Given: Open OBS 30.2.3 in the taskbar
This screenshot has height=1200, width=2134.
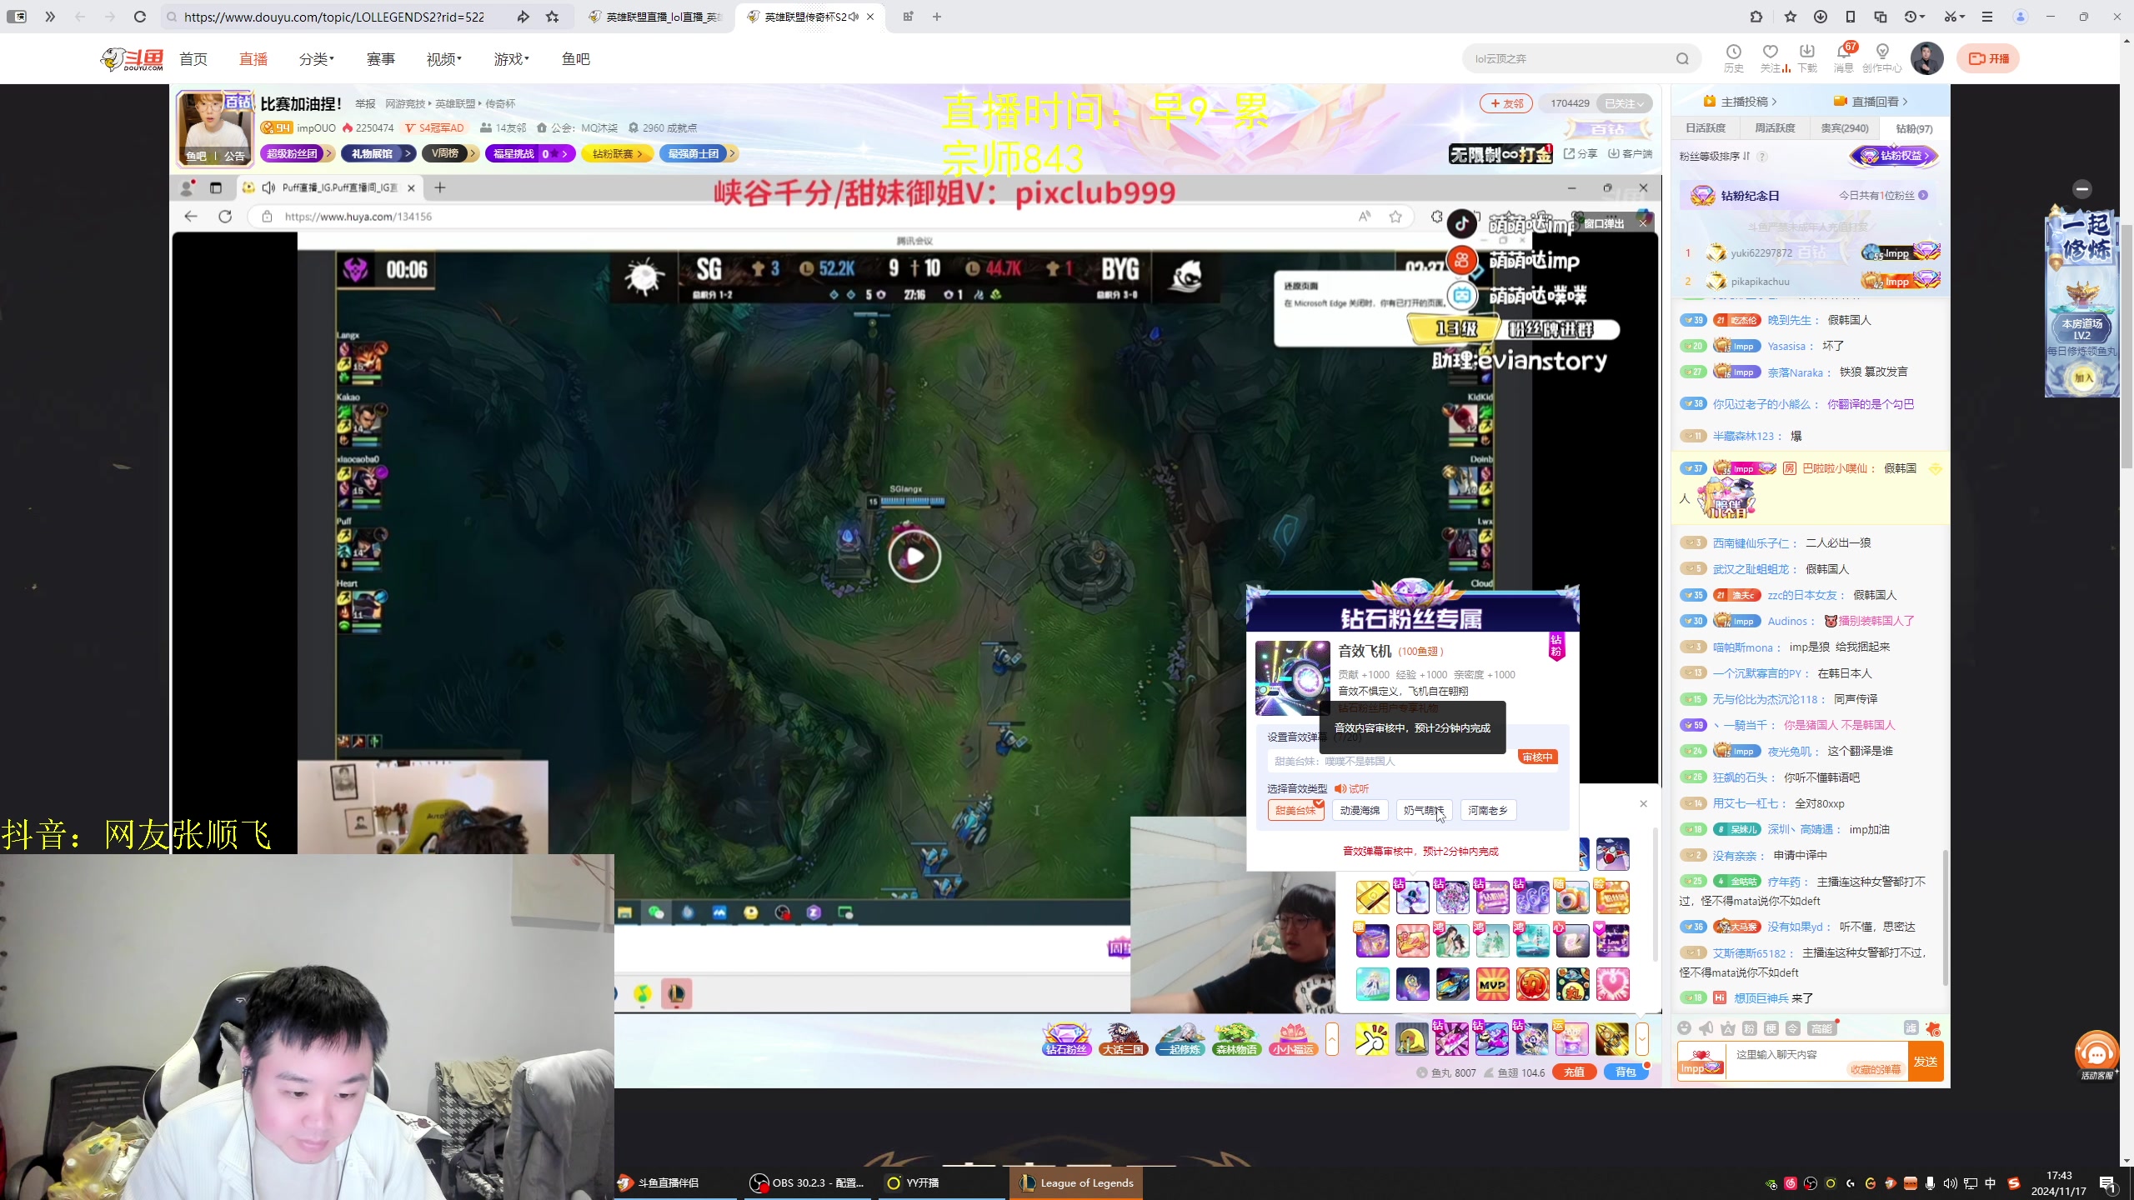Looking at the screenshot, I should pos(807,1182).
